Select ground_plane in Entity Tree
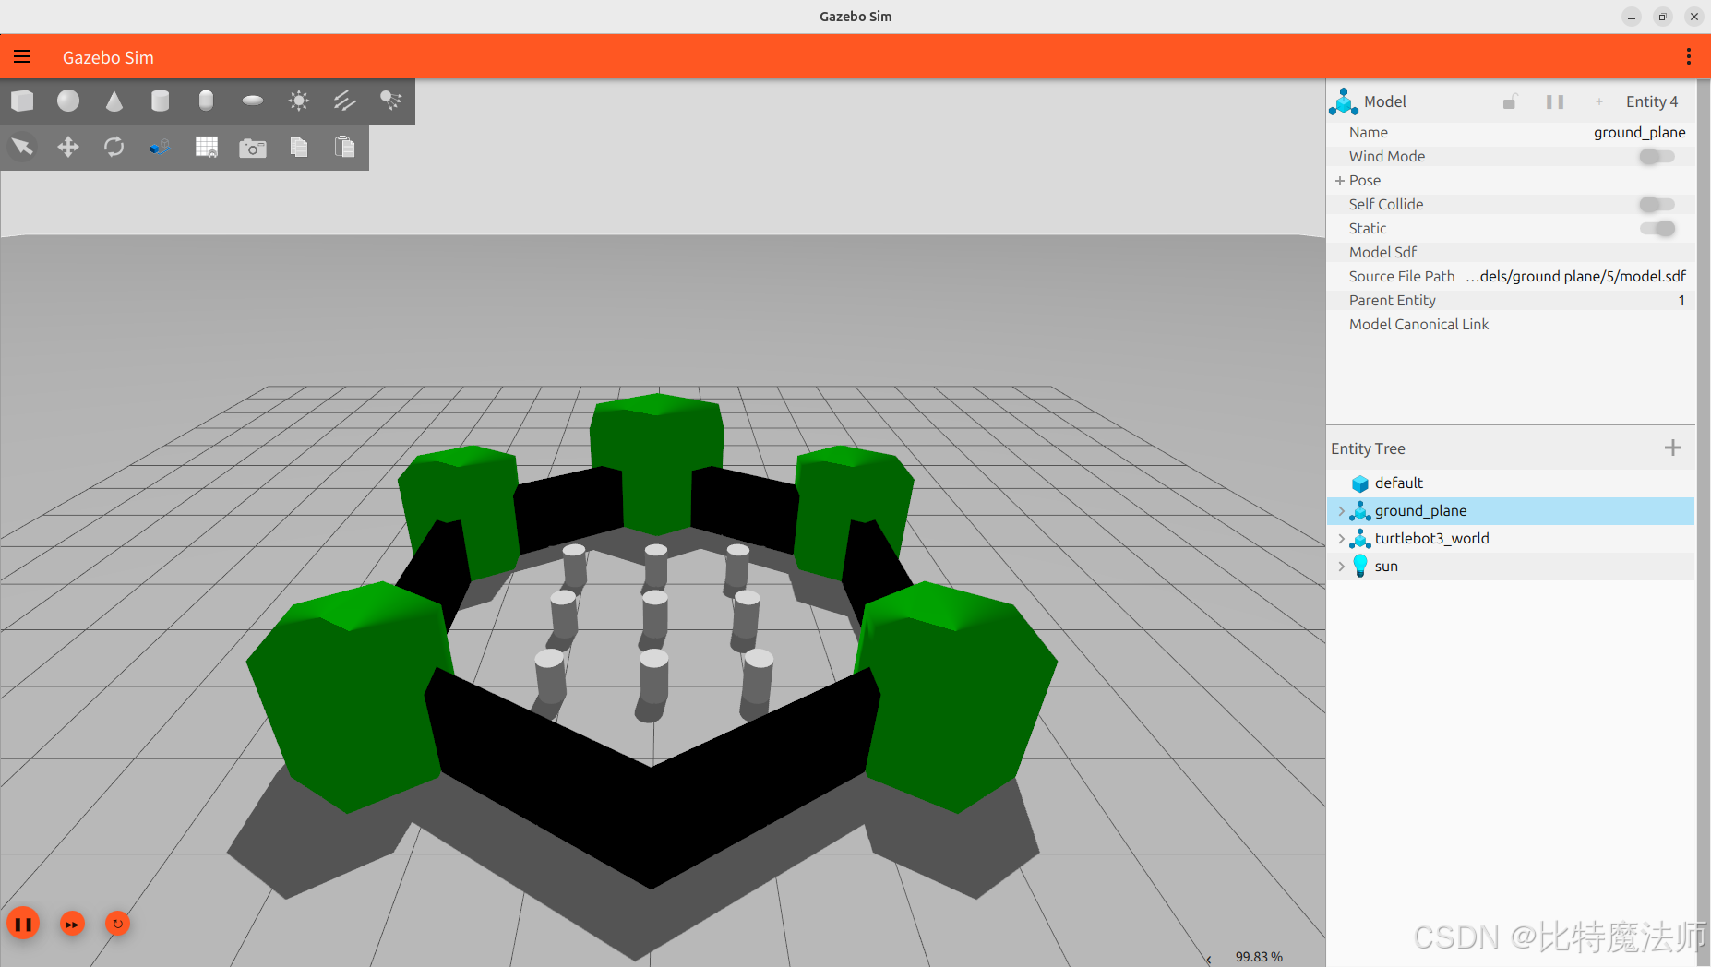 [x=1510, y=510]
